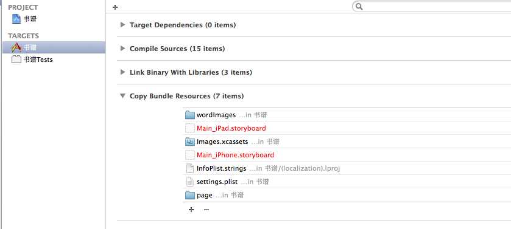Expand Compile Sources section
Image resolution: width=511 pixels, height=229 pixels.
122,49
